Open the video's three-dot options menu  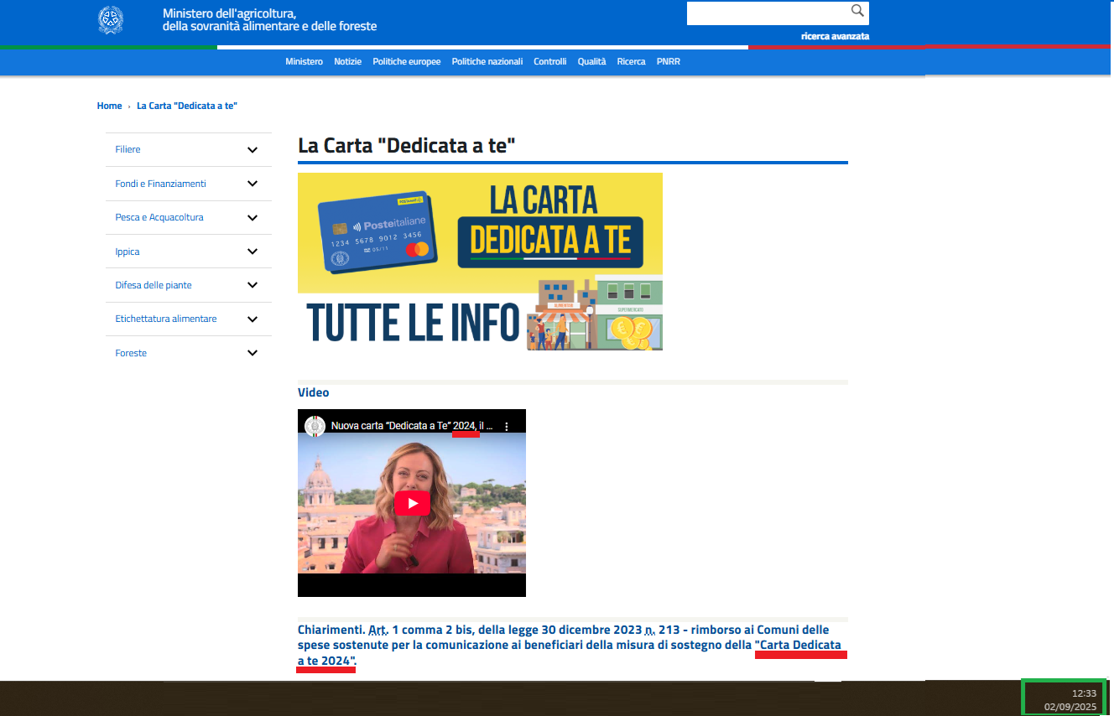point(506,427)
